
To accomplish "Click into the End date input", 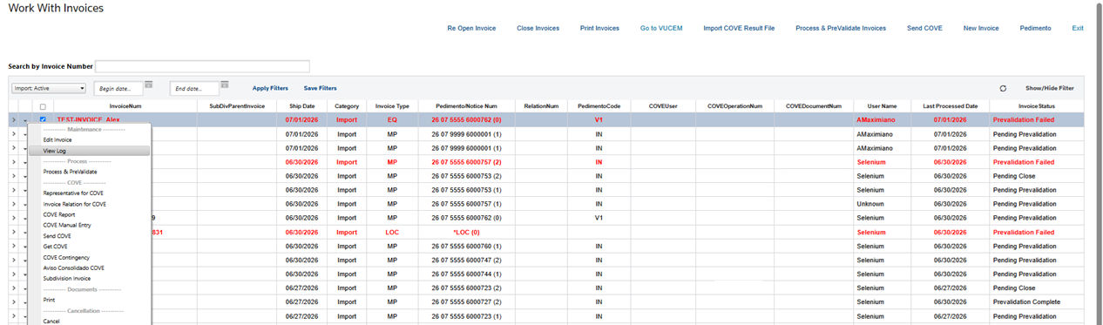I will pyautogui.click(x=194, y=88).
